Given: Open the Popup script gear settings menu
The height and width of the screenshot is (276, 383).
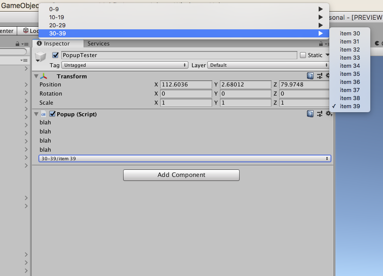Looking at the screenshot, I should pos(328,114).
